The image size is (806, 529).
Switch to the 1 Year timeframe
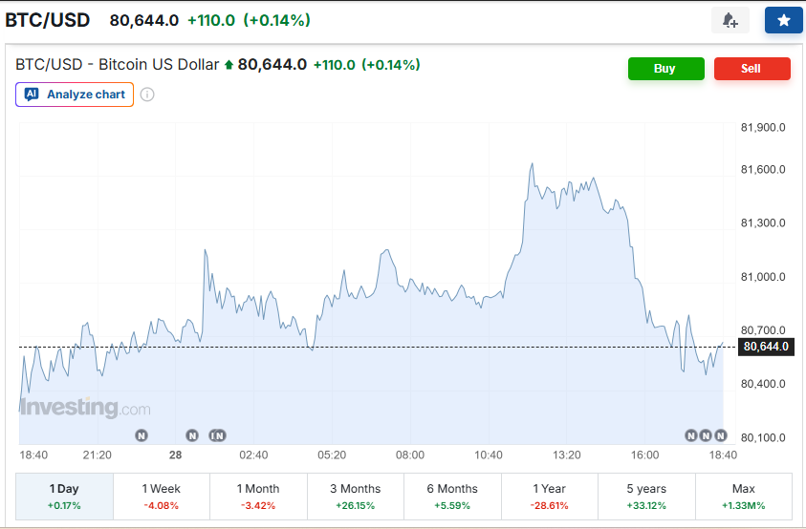click(550, 497)
